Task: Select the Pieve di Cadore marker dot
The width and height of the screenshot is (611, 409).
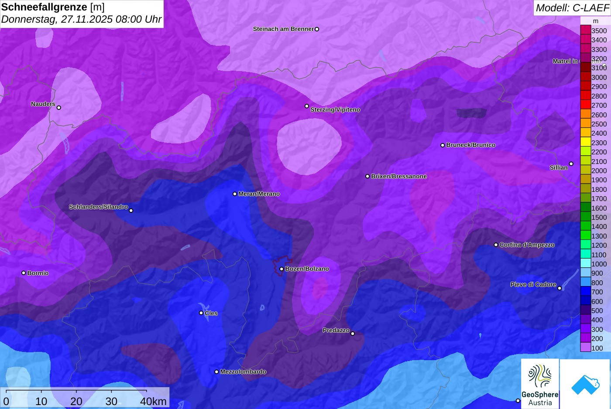Action: coord(560,288)
